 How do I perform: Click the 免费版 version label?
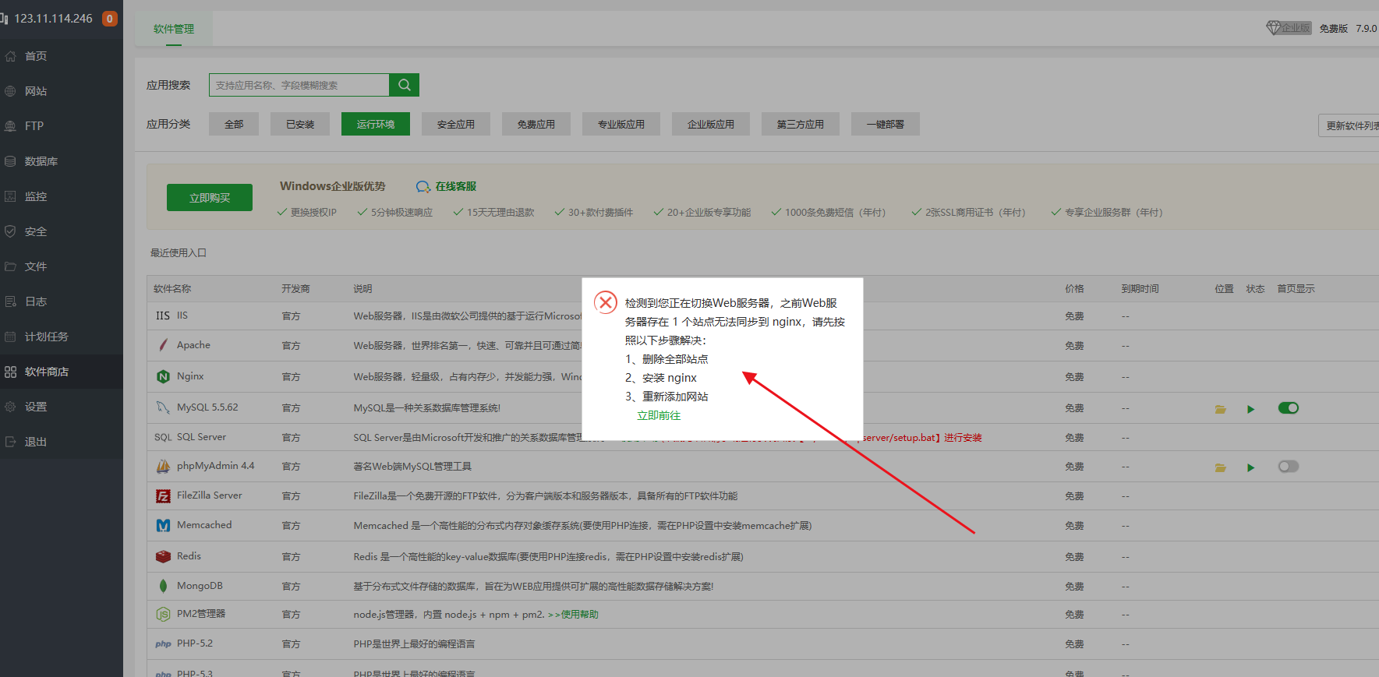coord(1334,28)
